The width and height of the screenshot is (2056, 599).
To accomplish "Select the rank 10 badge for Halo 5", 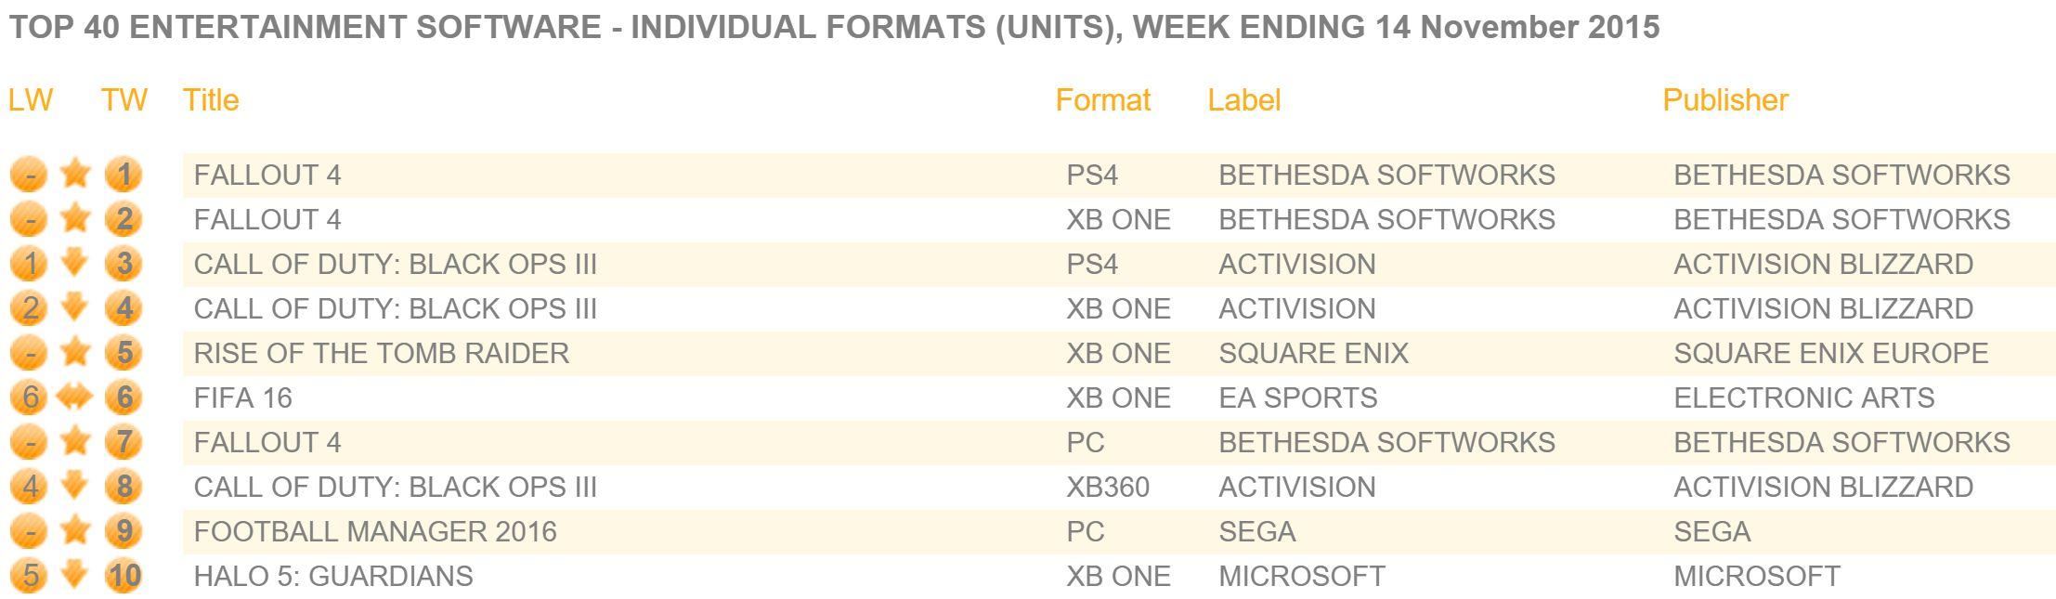I will click(x=124, y=576).
